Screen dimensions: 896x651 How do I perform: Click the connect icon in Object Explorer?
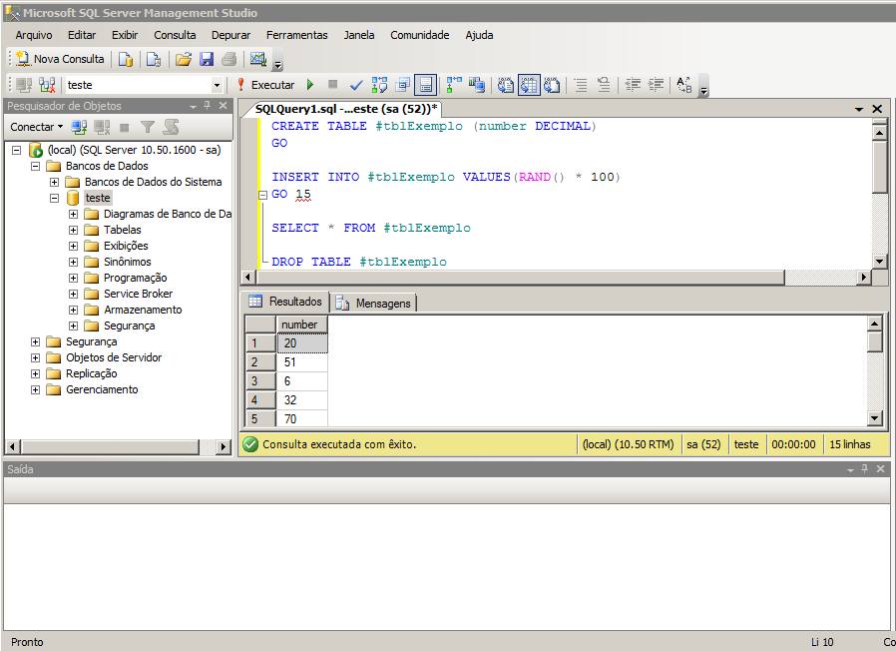(x=79, y=127)
